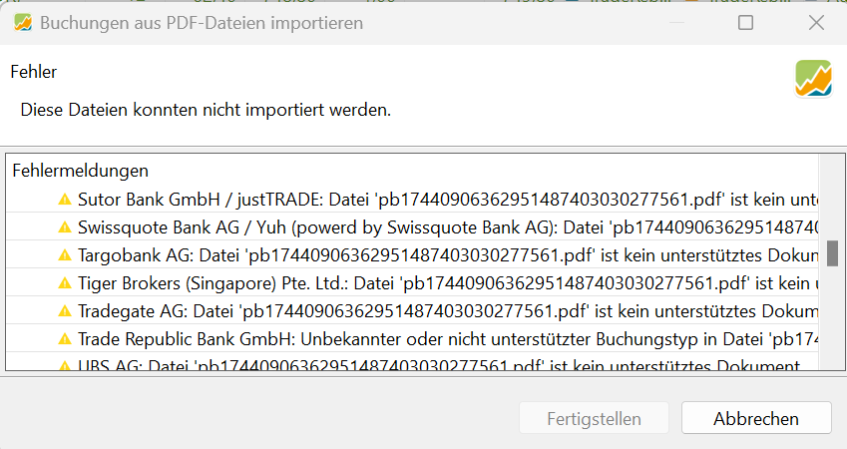The width and height of the screenshot is (847, 449).
Task: Select the partially visible UBS AG row
Action: point(413,362)
